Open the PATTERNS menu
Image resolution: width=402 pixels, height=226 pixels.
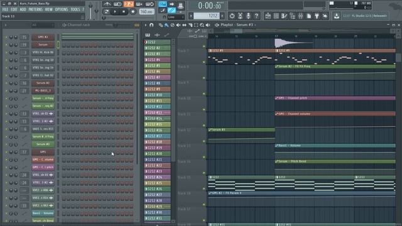point(35,9)
